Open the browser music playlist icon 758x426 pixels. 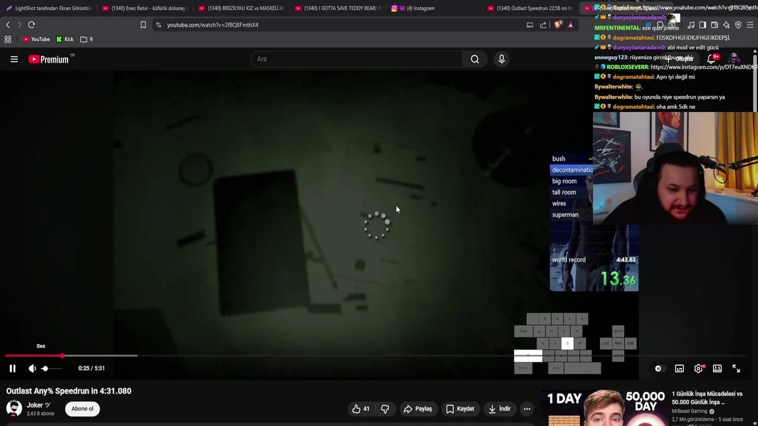[691, 25]
